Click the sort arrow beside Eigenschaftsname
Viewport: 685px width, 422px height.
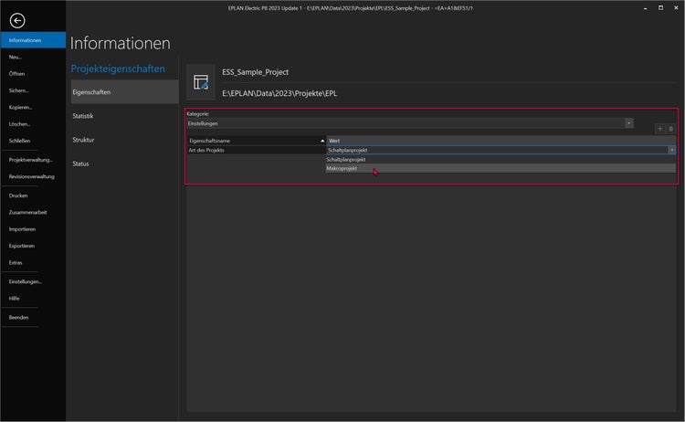point(321,141)
